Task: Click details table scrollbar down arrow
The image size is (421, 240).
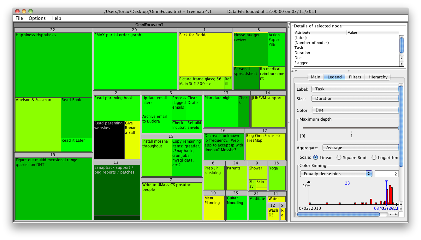Action: [x=401, y=64]
